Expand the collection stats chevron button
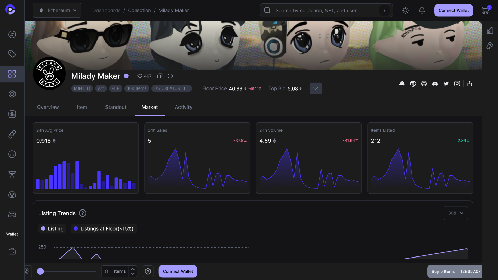 pos(316,88)
